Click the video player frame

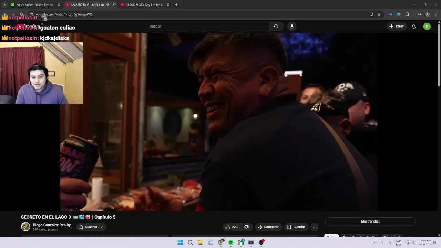pos(219,122)
